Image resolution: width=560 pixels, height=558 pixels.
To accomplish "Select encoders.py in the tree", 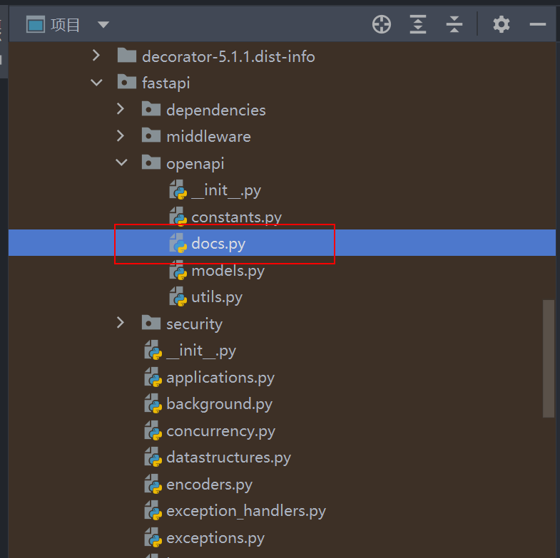I will coord(209,485).
